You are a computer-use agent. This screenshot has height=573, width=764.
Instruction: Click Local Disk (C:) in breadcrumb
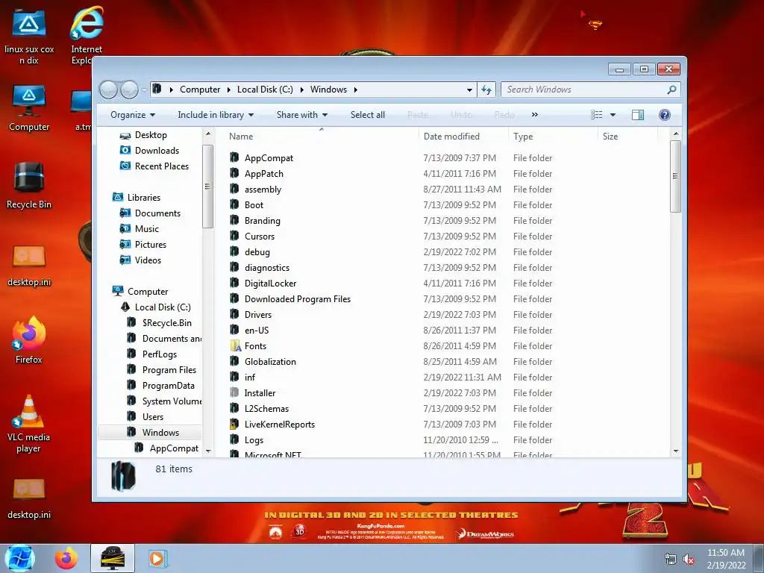click(265, 90)
